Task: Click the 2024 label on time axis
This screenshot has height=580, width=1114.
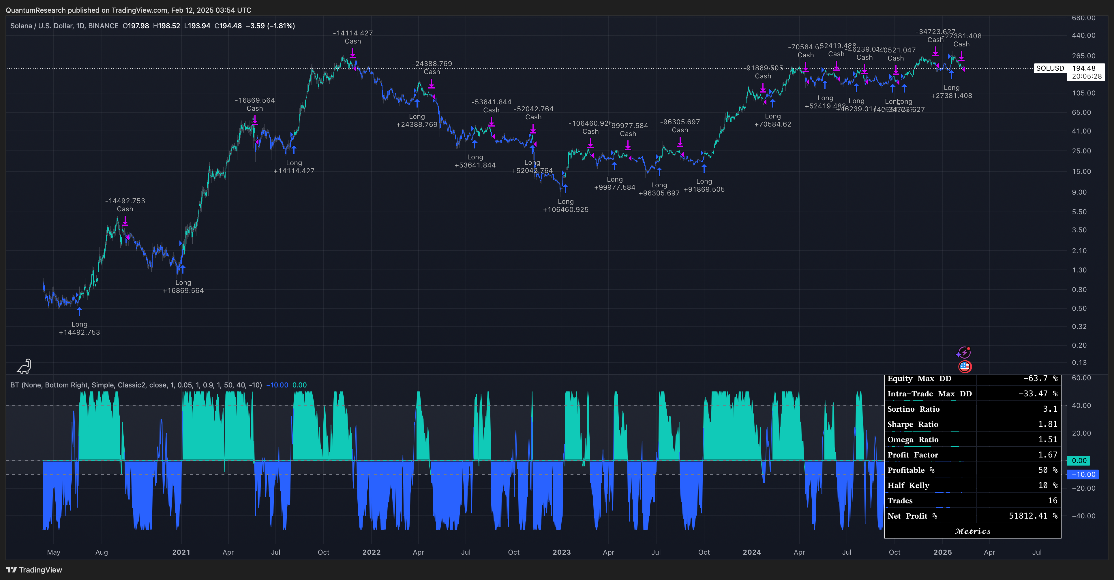Action: coord(752,552)
